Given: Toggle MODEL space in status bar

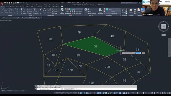Looking at the screenshot, I should tap(75, 93).
